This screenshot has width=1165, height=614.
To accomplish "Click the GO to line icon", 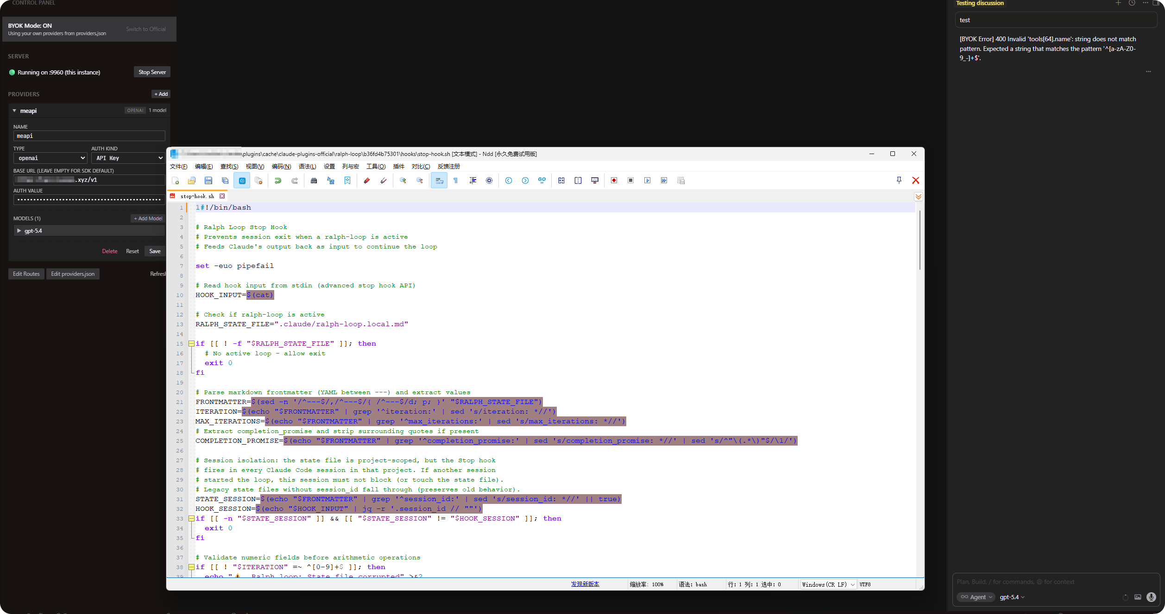I will 542,180.
